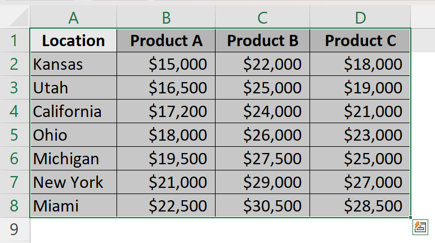Select column A header

point(73,18)
